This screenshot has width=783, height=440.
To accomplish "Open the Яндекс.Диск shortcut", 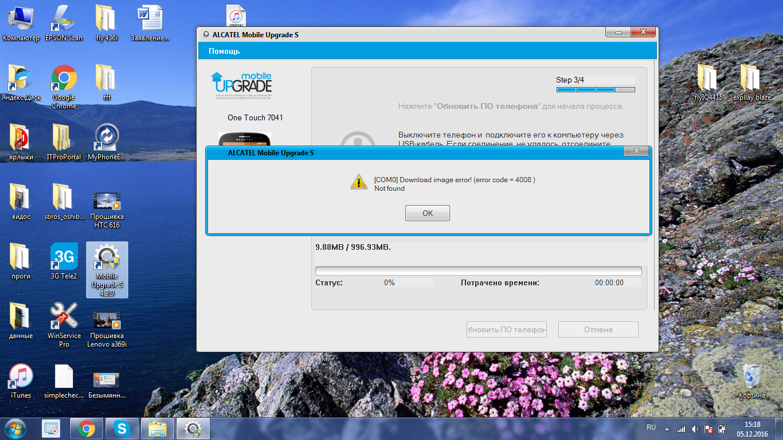I will point(21,83).
